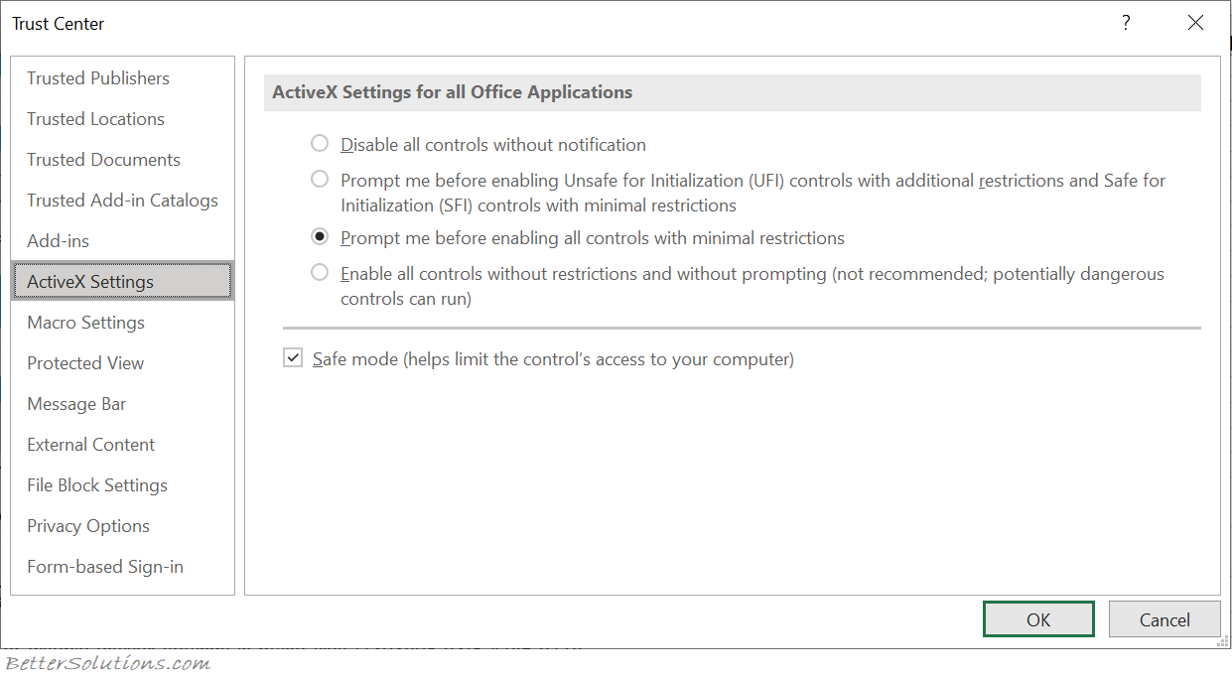Select enable all controls without restrictions
This screenshot has width=1232, height=679.
(x=320, y=273)
